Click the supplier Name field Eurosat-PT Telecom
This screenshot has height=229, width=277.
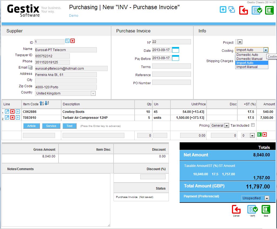point(66,50)
